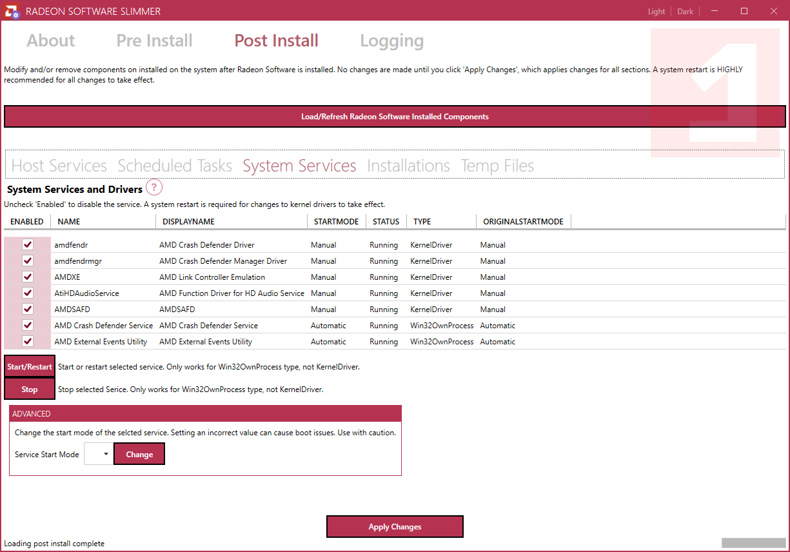790x552 pixels.
Task: Click the Start/Restart service button
Action: point(30,366)
